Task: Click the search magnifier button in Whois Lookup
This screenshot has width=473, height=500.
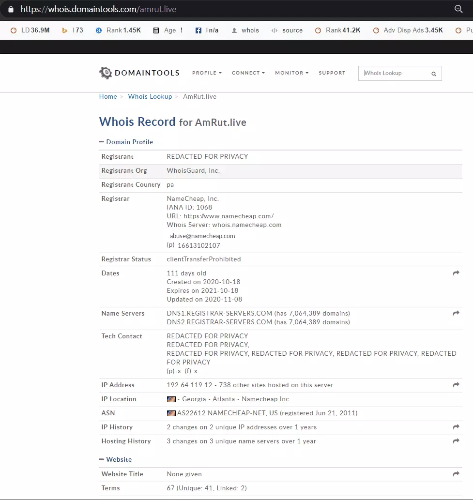Action: pyautogui.click(x=434, y=74)
